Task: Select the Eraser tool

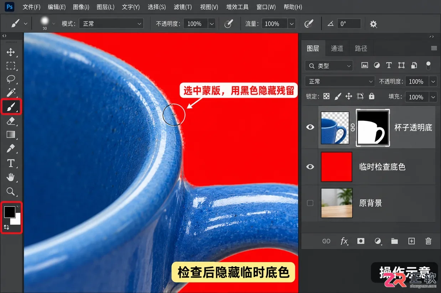Action: click(11, 121)
